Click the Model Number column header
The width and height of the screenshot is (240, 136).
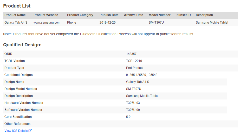(x=159, y=15)
